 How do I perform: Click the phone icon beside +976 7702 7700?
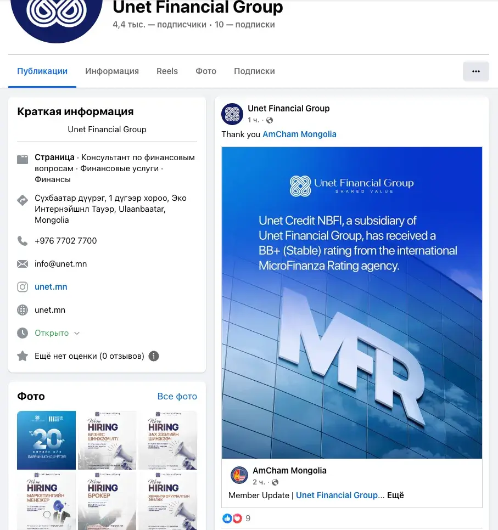tap(23, 241)
